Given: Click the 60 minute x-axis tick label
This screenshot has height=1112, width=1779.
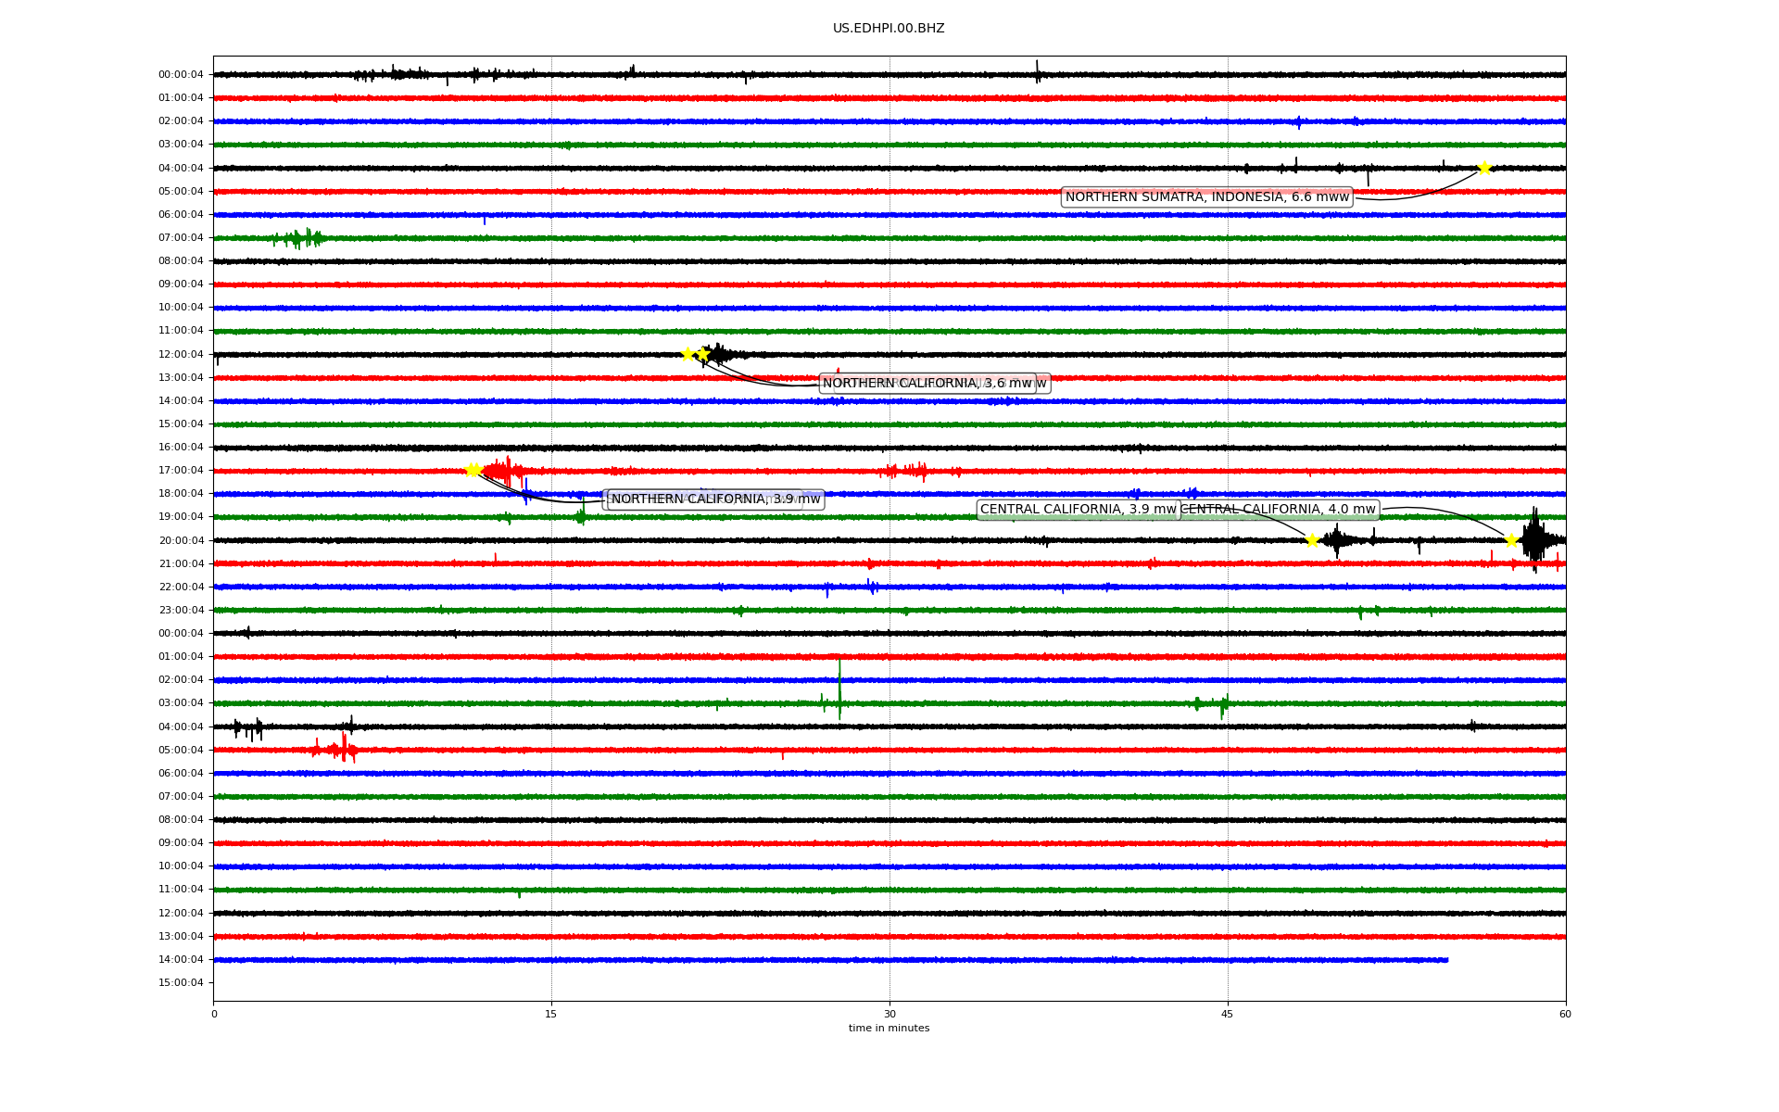Looking at the screenshot, I should click(x=1565, y=1014).
